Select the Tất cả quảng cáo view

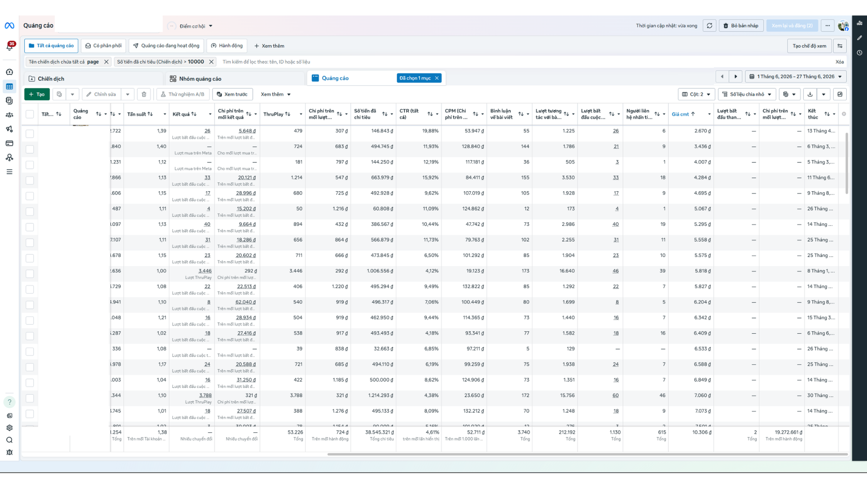[x=51, y=46]
